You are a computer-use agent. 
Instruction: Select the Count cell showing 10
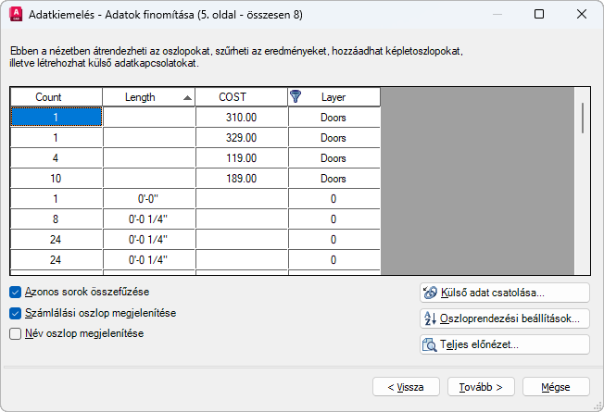pos(57,179)
